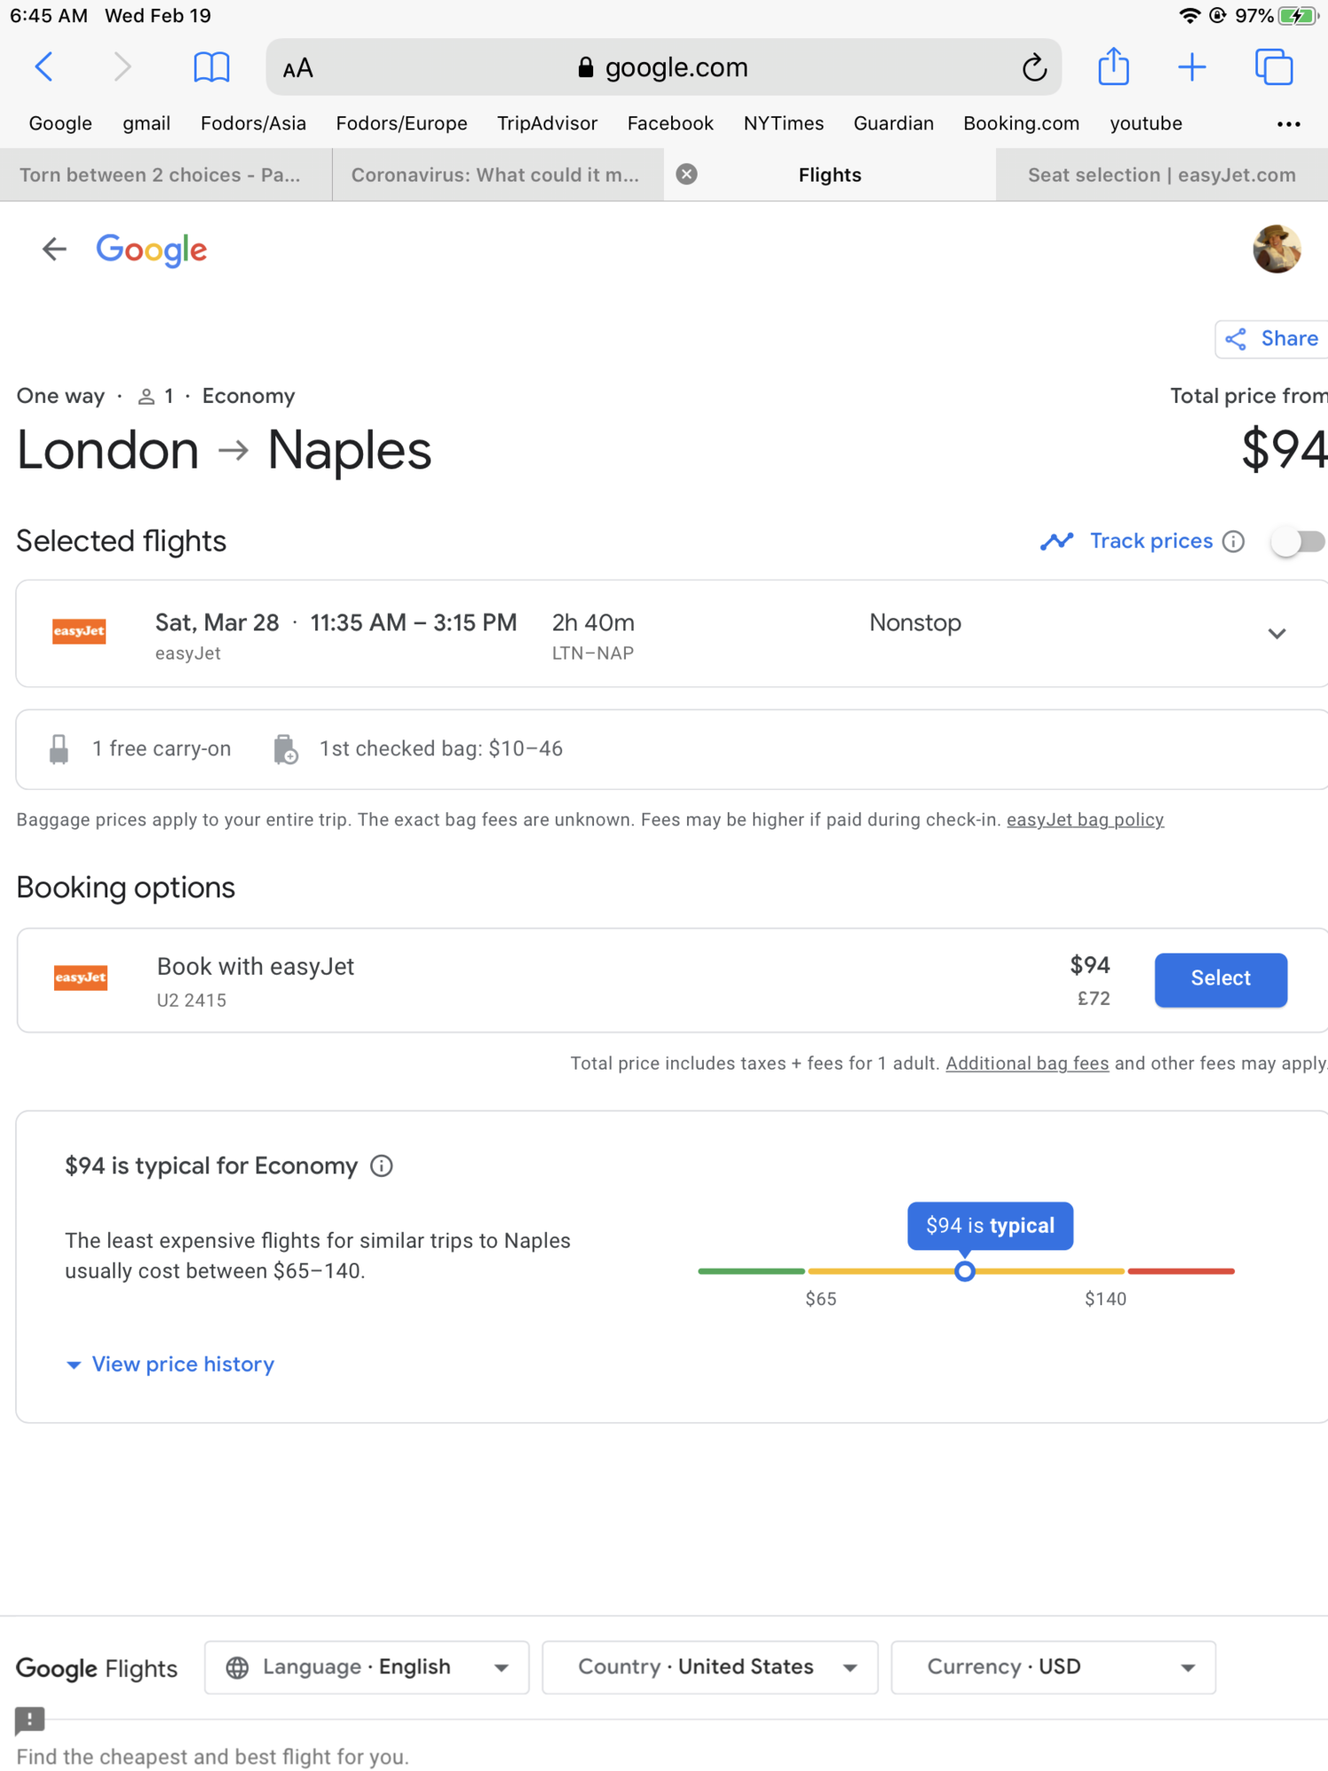Open the Safari share sheet icon
The width and height of the screenshot is (1328, 1771).
(1113, 66)
